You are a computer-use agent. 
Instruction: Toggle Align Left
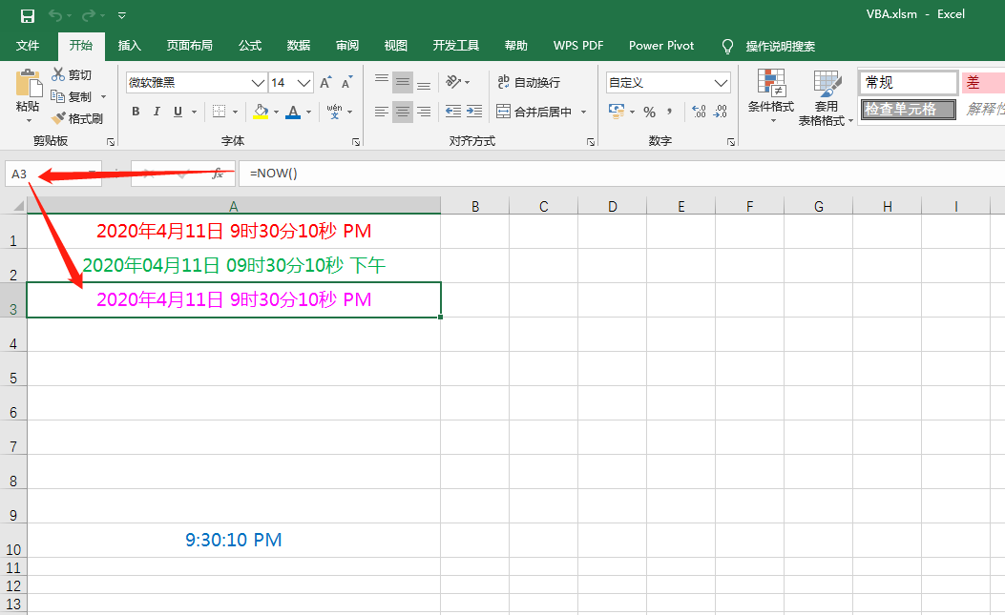click(382, 112)
